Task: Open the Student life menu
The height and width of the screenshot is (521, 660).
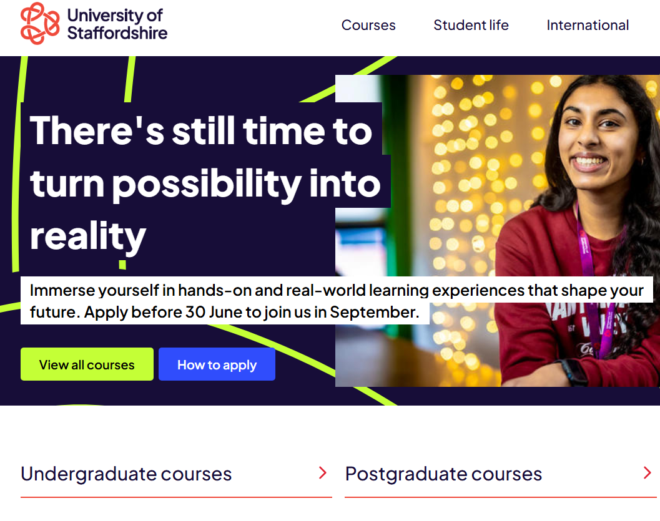Action: 471,25
